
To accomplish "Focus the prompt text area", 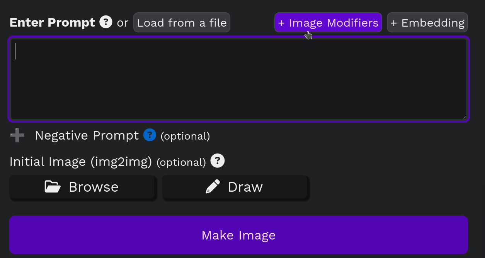I will pos(238,79).
